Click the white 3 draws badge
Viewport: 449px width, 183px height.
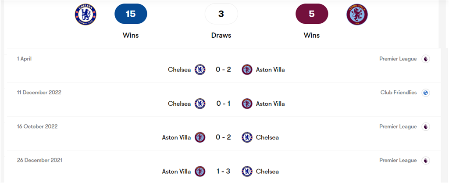221,14
